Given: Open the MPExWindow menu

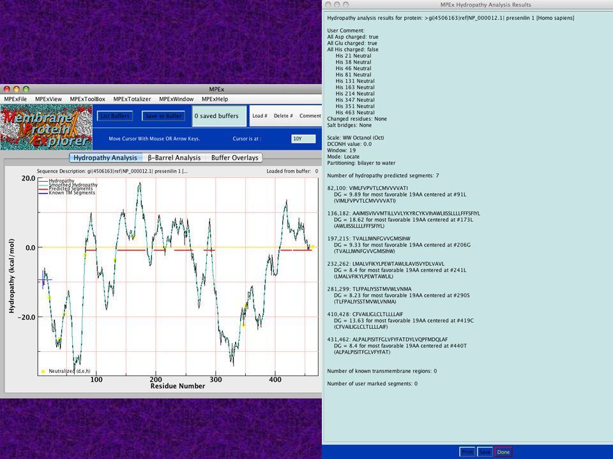Looking at the screenshot, I should (x=176, y=99).
